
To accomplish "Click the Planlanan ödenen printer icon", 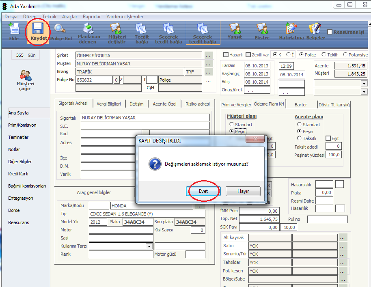I will [89, 29].
